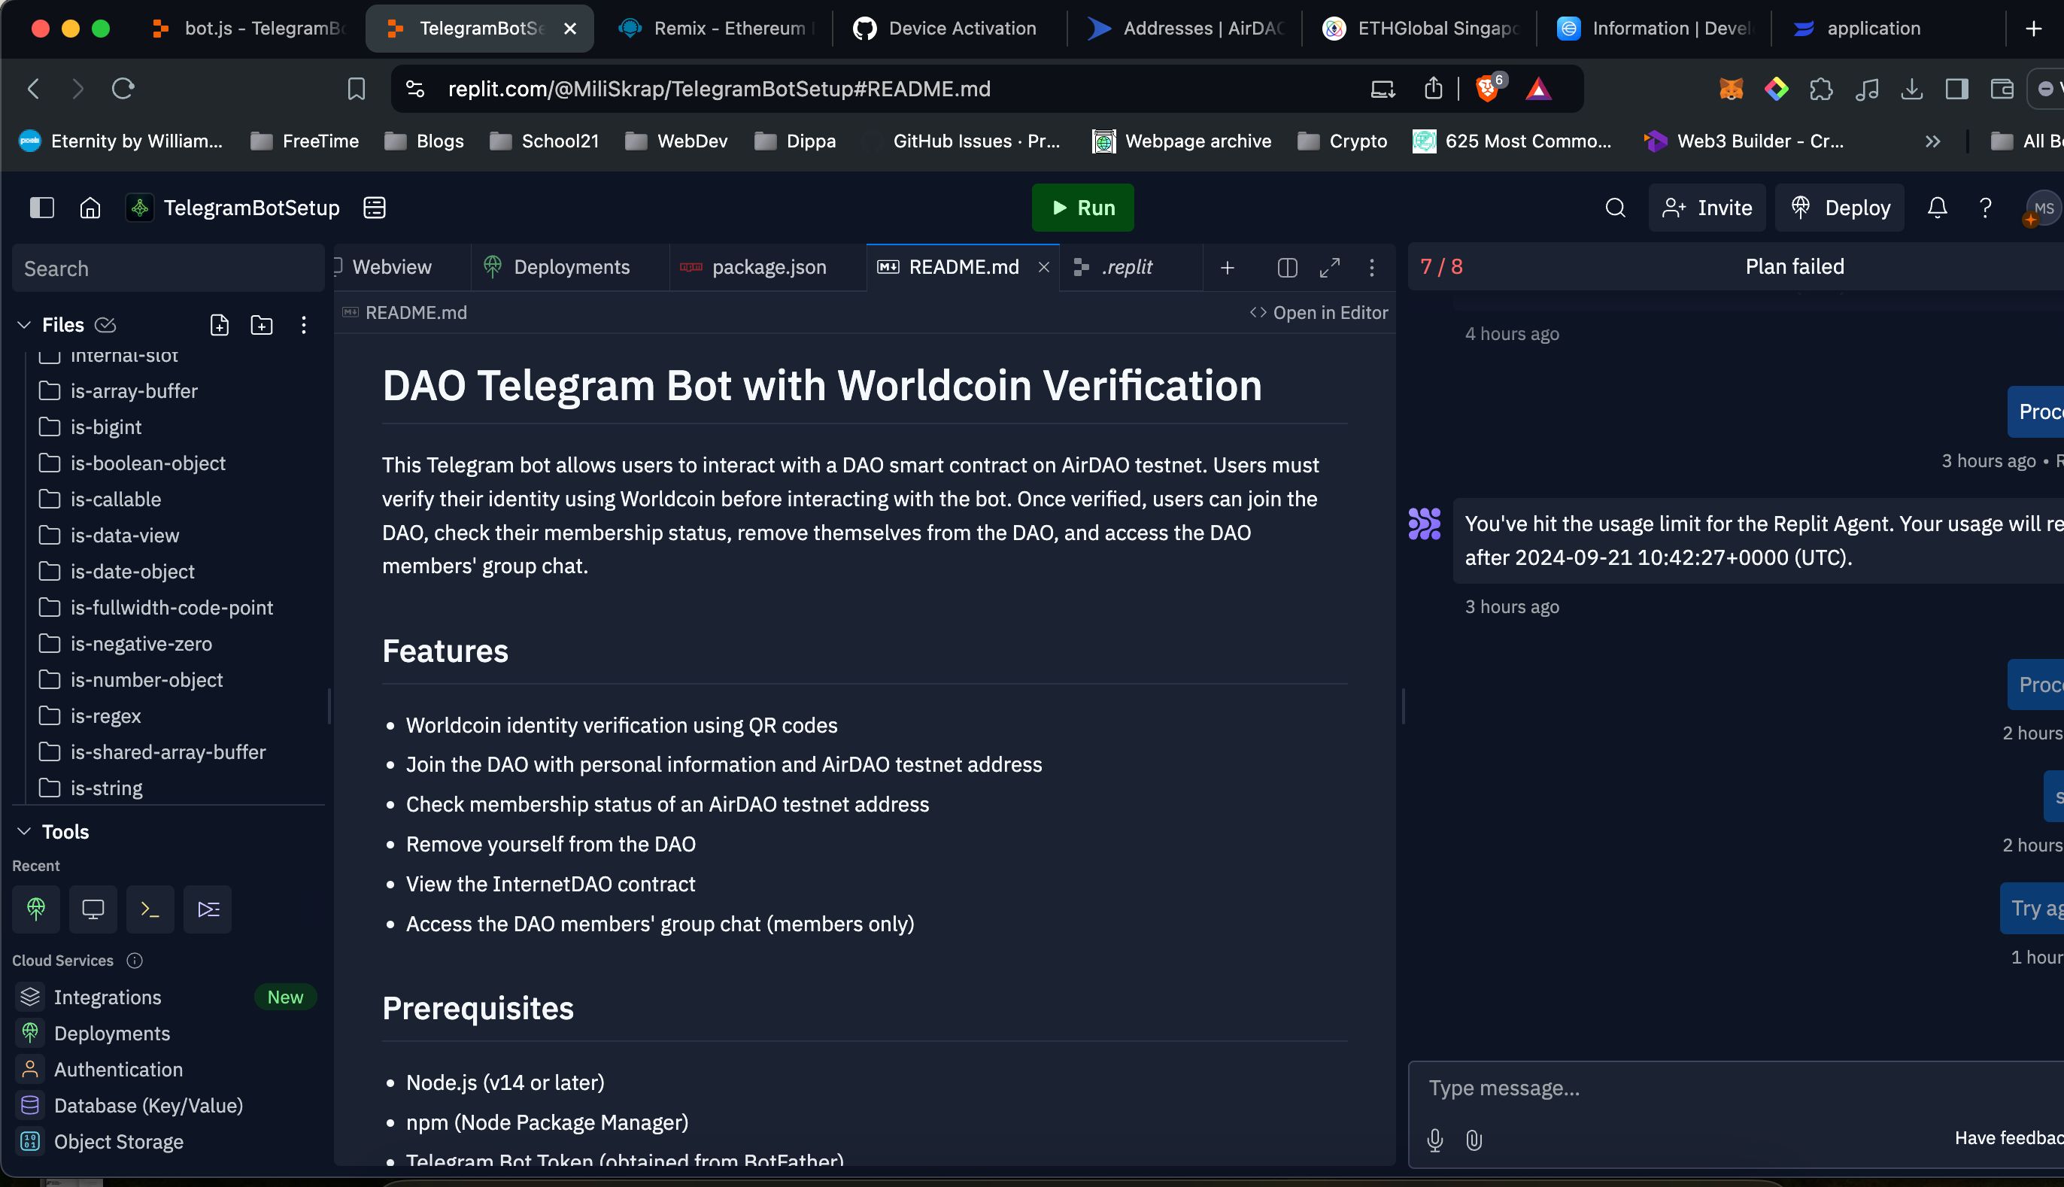Open Object Storage service

tap(118, 1142)
